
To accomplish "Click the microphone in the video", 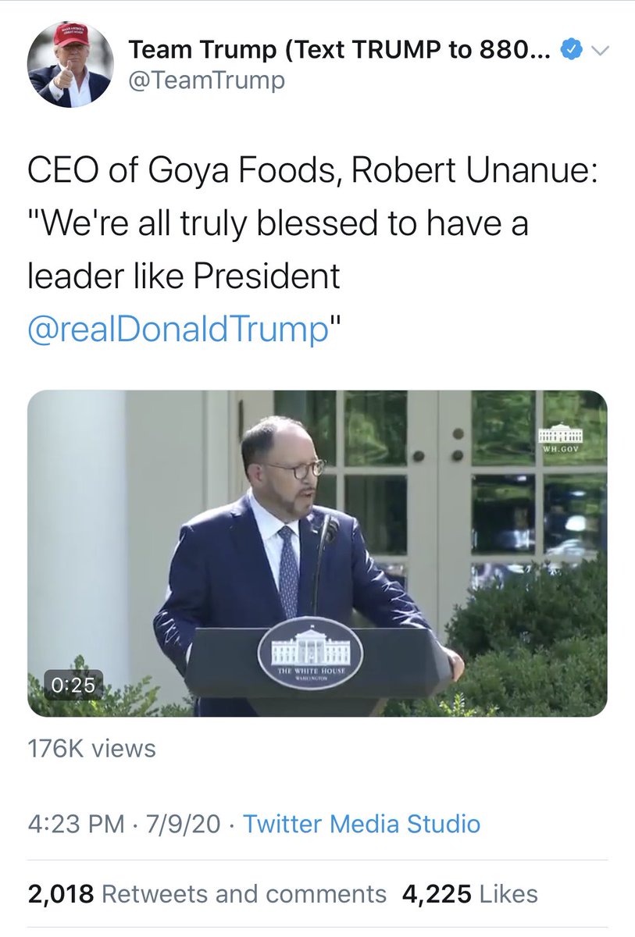I will pyautogui.click(x=329, y=530).
